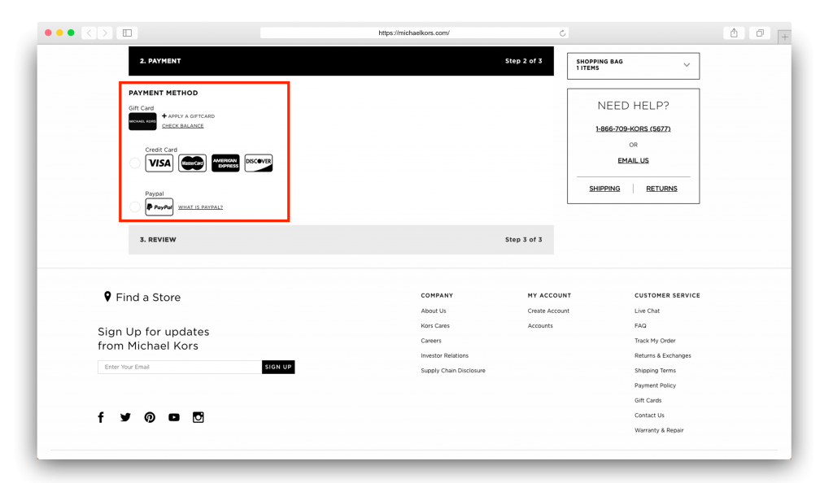Click Create Account in footer

point(548,311)
